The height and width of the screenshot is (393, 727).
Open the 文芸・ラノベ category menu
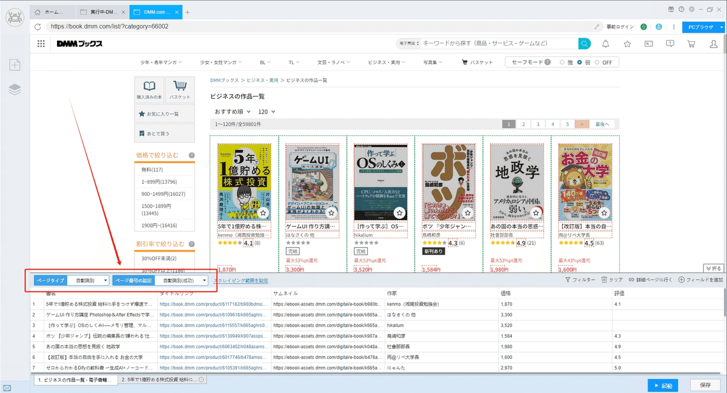tap(334, 62)
